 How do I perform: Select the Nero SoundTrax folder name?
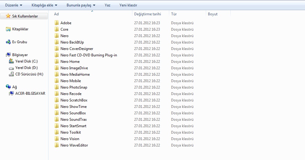click(73, 120)
